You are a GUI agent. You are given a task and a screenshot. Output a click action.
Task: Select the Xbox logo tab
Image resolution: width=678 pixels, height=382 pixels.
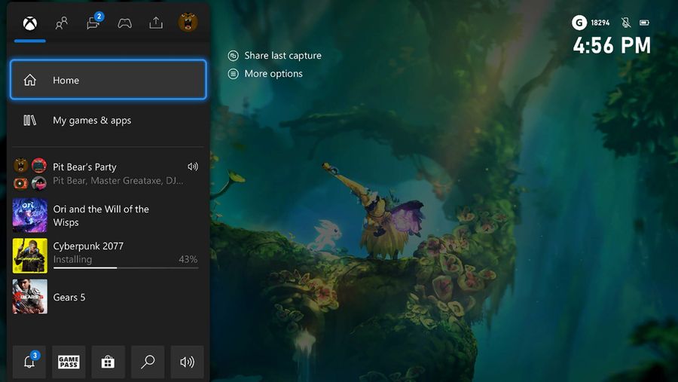coord(30,23)
